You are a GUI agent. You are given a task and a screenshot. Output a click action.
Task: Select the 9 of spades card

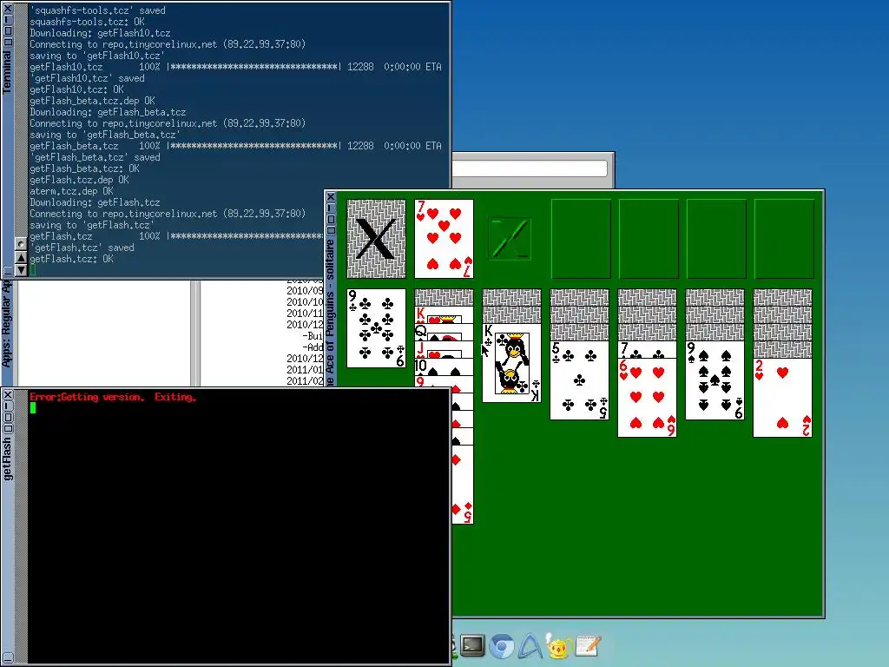(x=714, y=380)
